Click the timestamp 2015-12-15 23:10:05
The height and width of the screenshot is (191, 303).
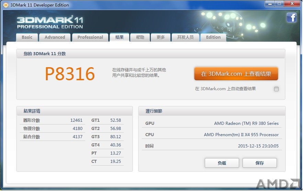[258, 146]
